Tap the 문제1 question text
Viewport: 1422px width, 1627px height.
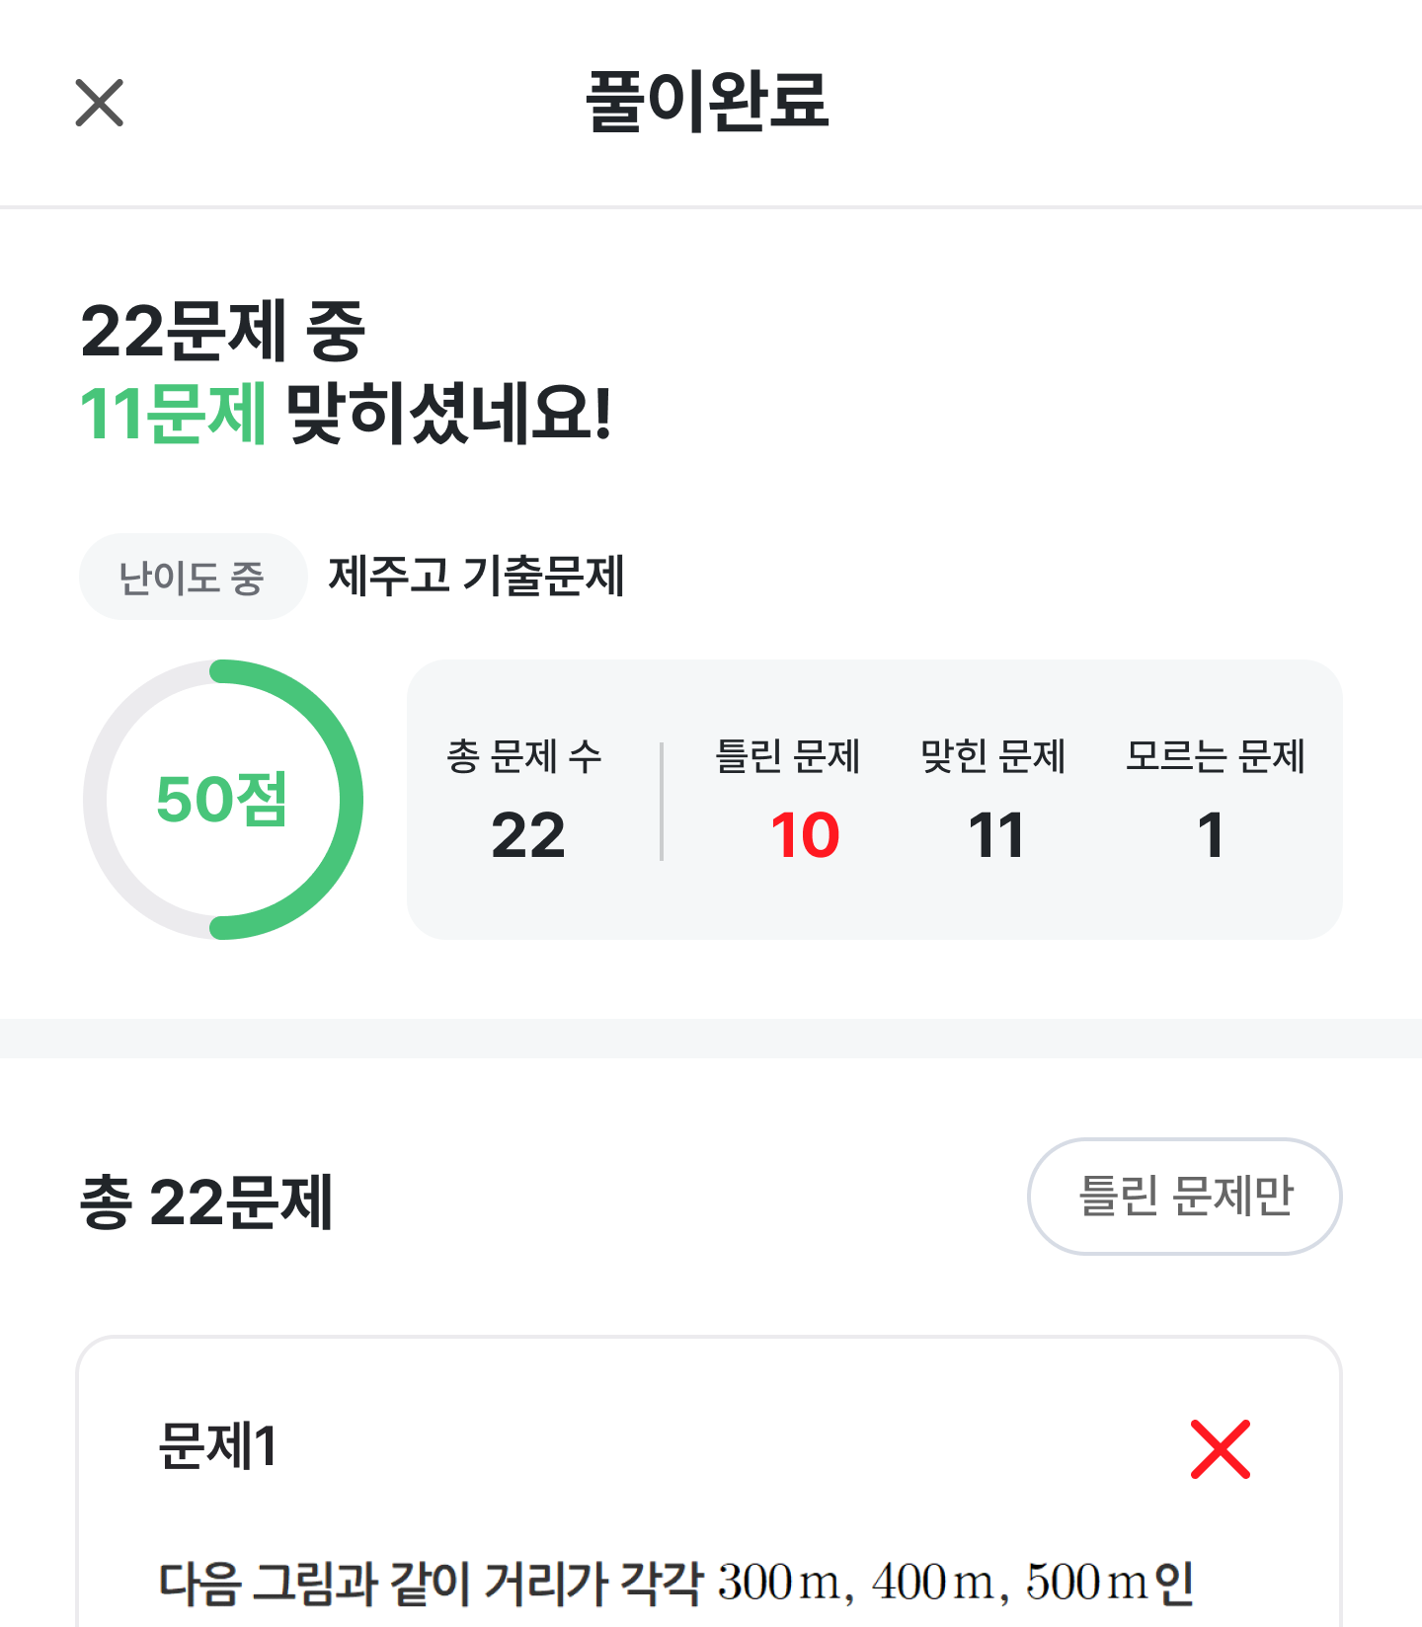(675, 1582)
